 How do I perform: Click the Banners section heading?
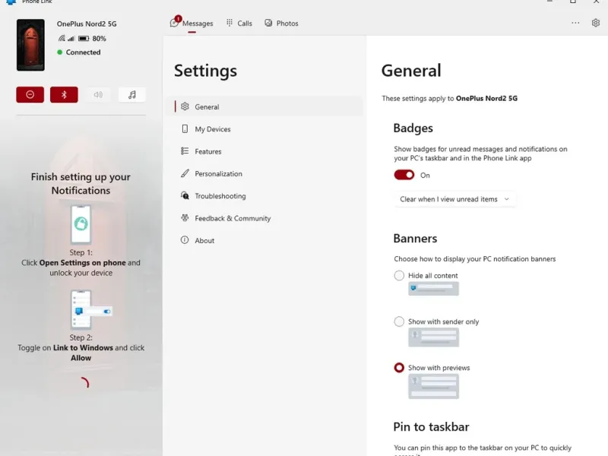415,238
